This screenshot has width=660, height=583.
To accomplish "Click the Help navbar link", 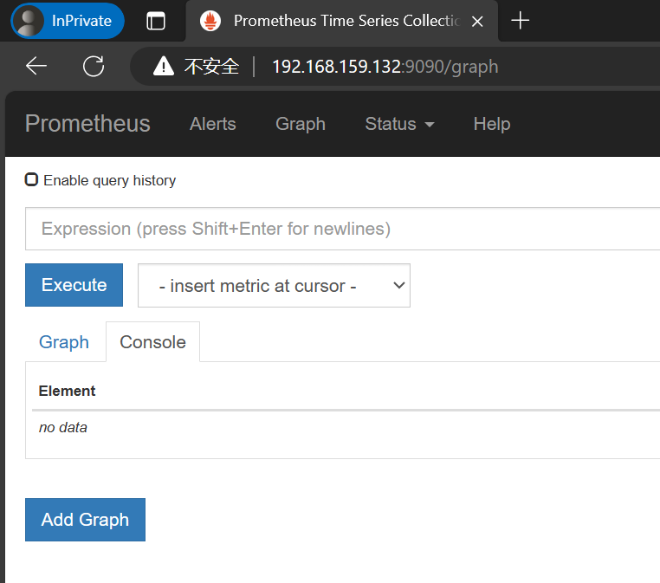I will [492, 124].
